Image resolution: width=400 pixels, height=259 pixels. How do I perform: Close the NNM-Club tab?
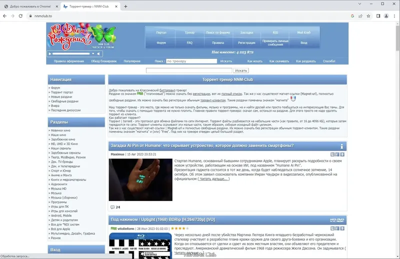(x=116, y=7)
